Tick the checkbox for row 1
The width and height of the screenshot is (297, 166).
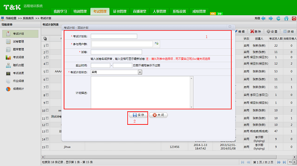[47, 45]
